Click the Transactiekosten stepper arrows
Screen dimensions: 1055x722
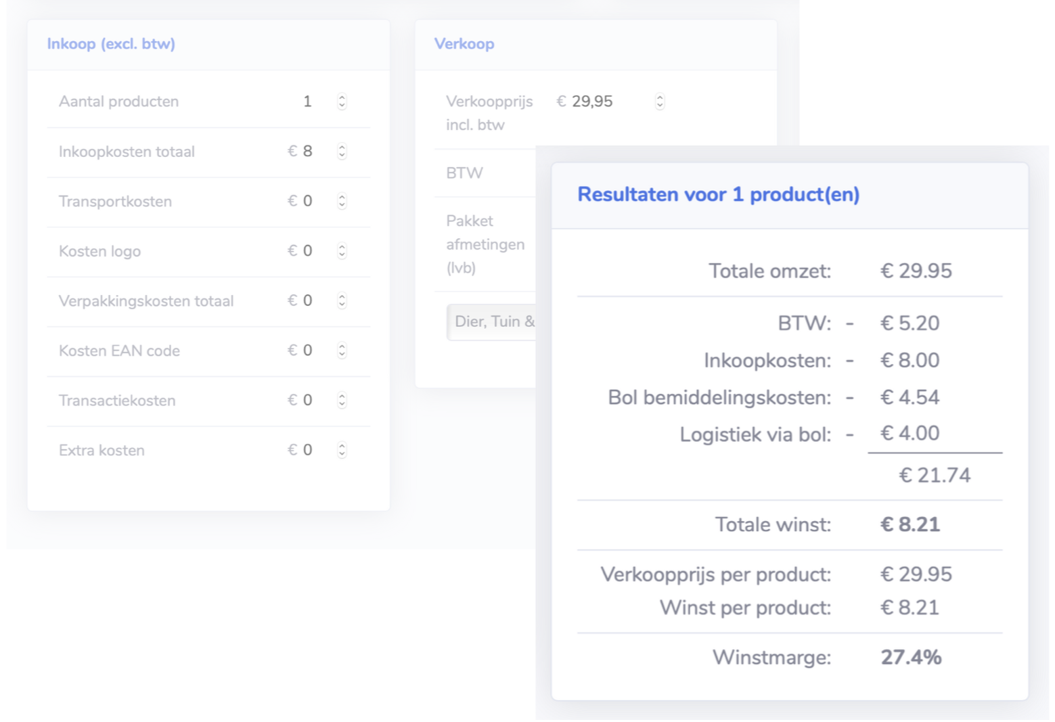[x=342, y=401]
